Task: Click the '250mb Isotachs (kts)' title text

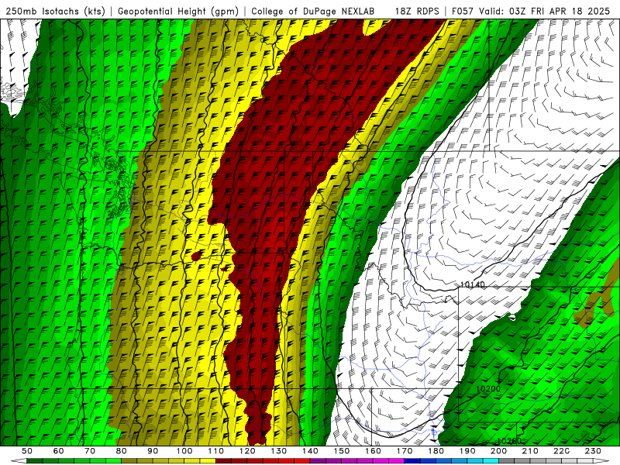Action: point(55,11)
